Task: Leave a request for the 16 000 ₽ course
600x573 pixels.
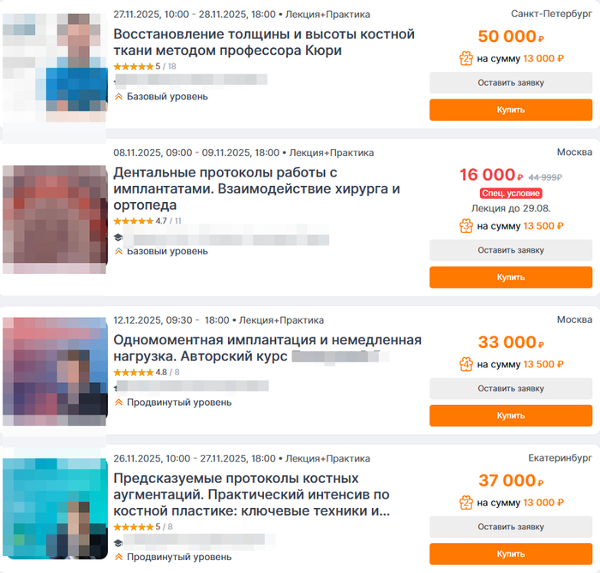Action: 511,250
